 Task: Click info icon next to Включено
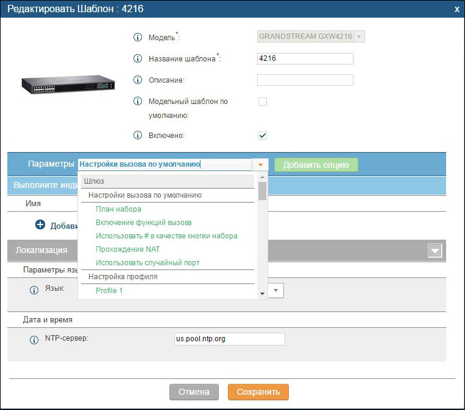[138, 135]
